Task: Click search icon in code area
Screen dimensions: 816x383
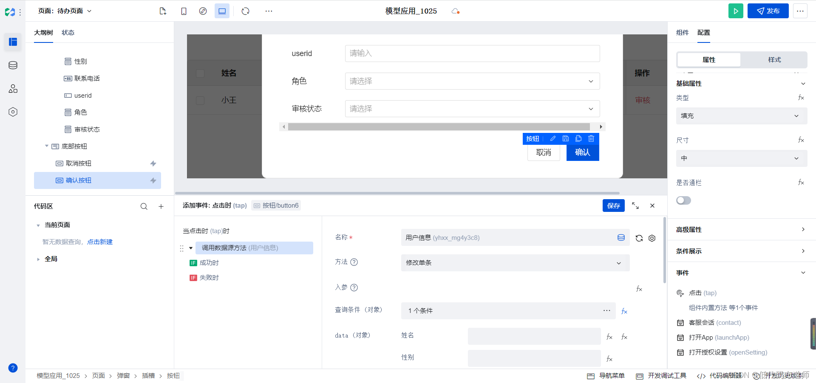Action: (144, 206)
